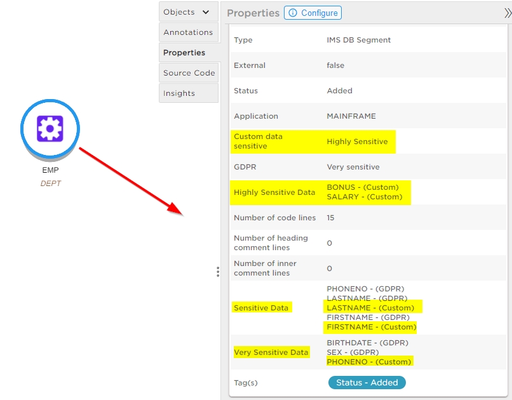
Task: Select the MAINFRAME application value
Action: coord(351,116)
